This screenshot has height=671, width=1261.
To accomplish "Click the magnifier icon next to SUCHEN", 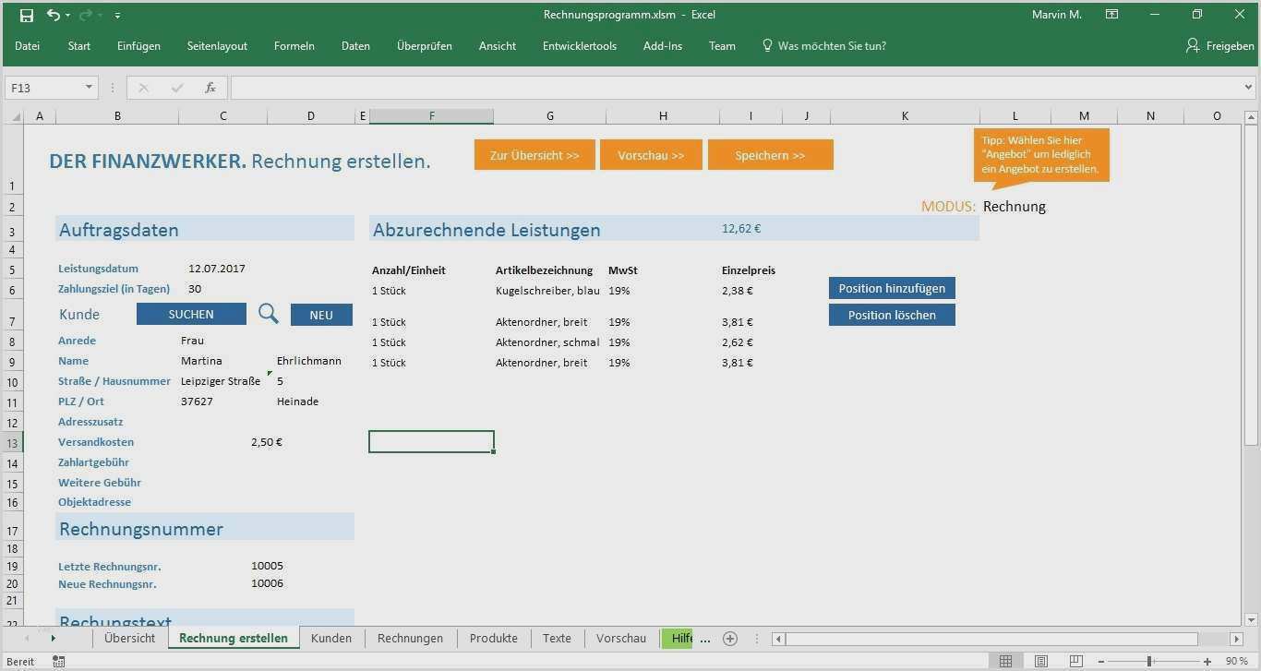I will [x=268, y=315].
